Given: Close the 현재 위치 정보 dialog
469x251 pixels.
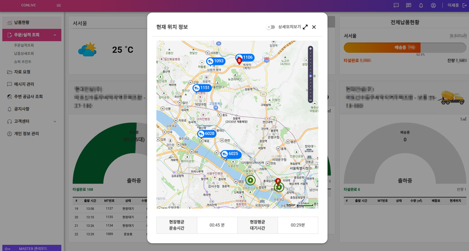Looking at the screenshot, I should [314, 27].
